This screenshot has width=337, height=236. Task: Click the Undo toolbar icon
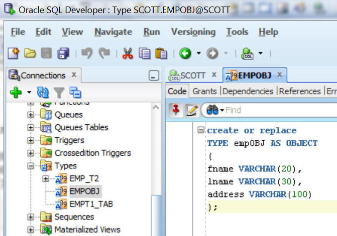87,53
